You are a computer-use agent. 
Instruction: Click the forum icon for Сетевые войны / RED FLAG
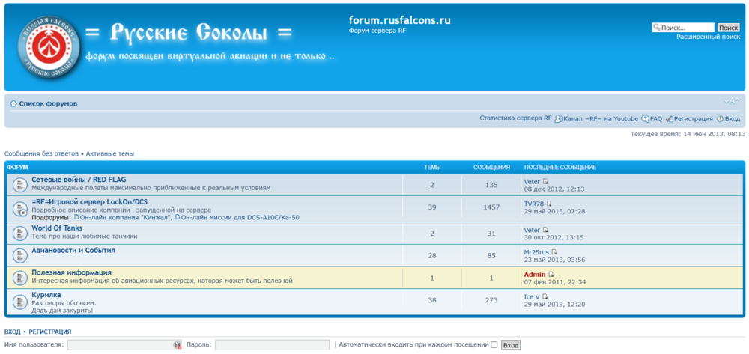(19, 185)
